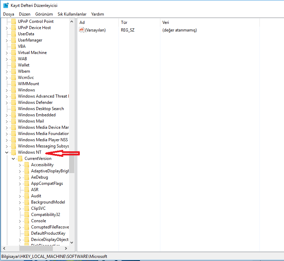
Task: Click the VBA folder icon
Action: click(x=13, y=46)
